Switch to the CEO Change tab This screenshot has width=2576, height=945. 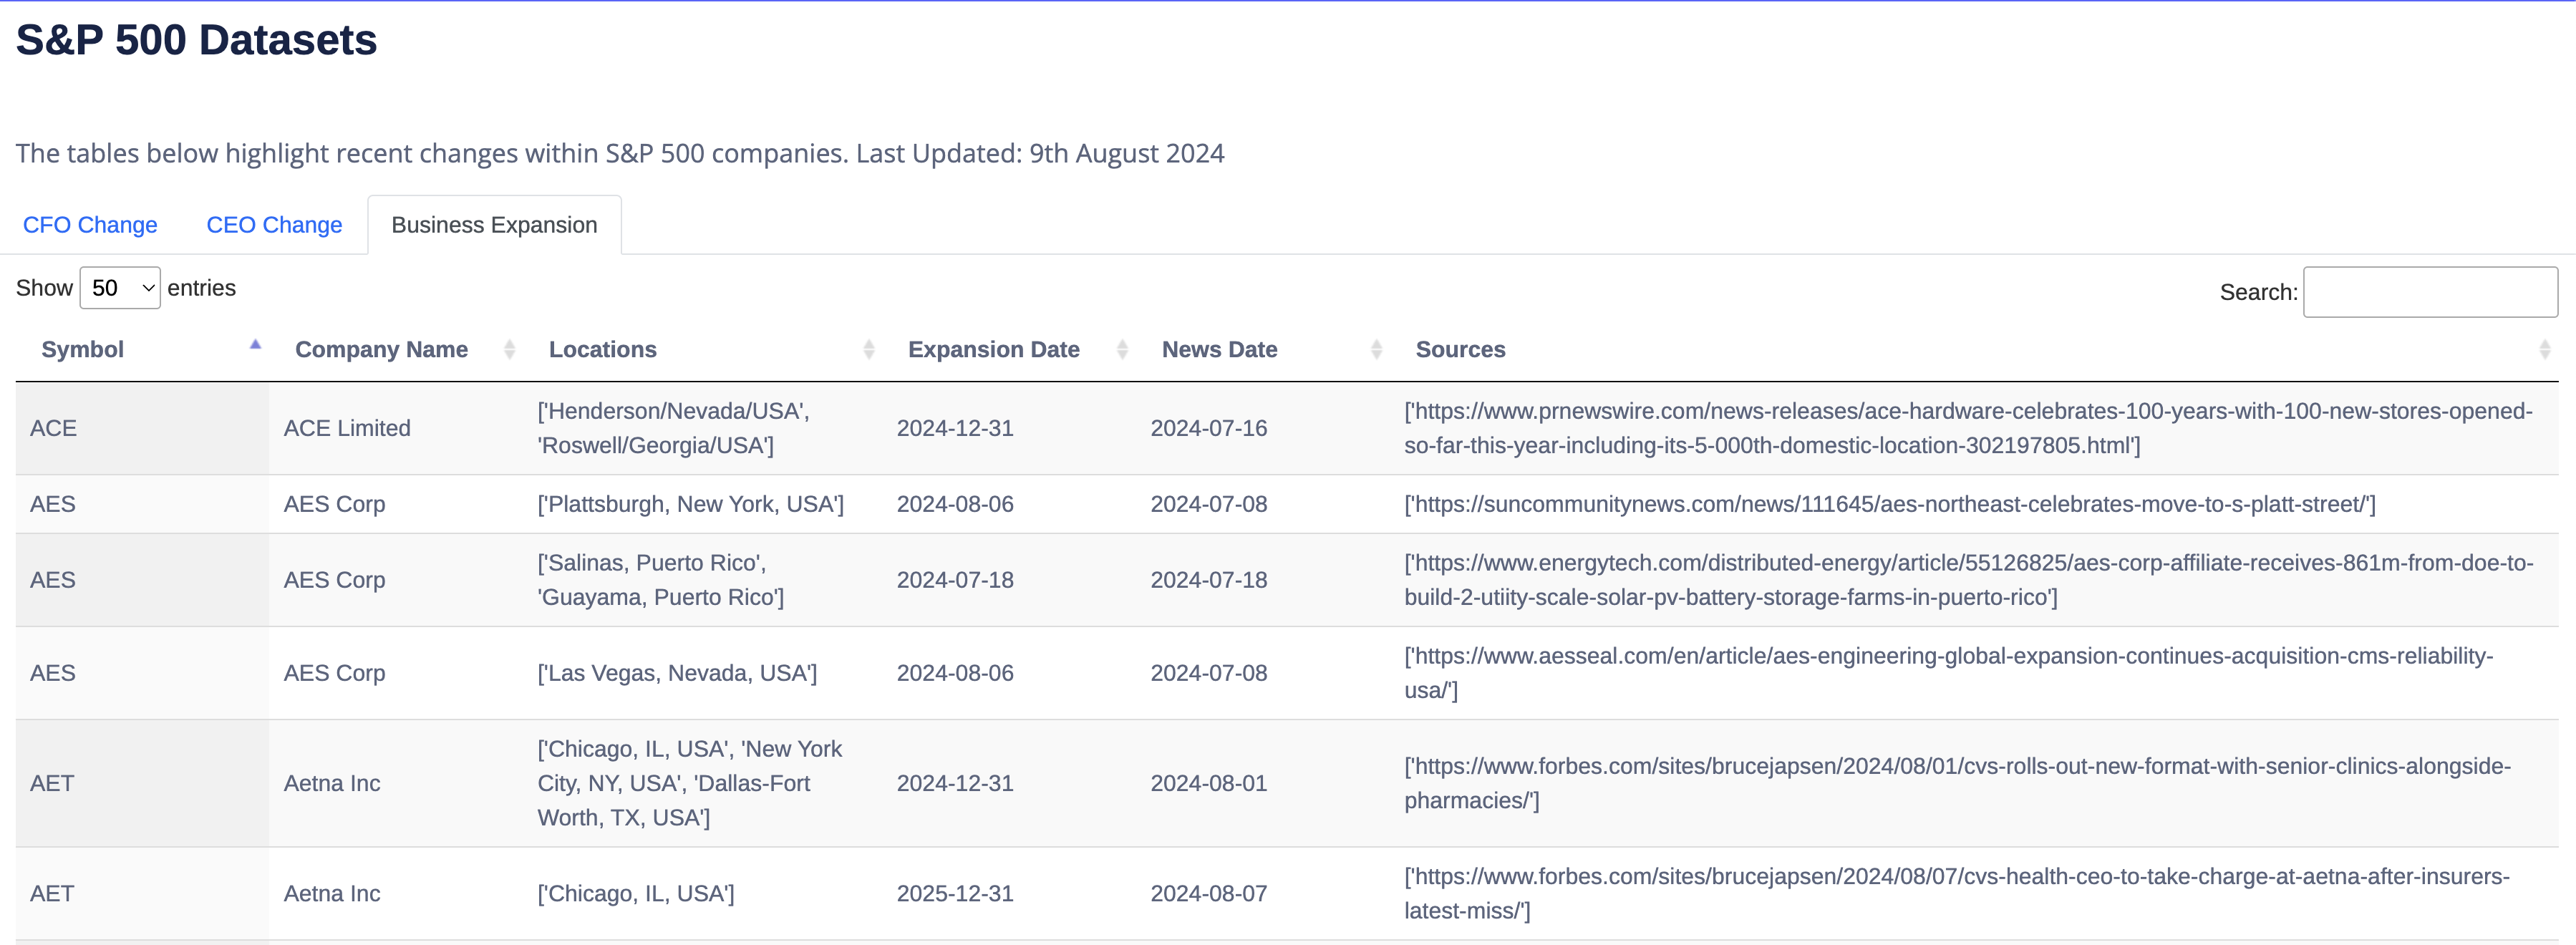coord(274,225)
